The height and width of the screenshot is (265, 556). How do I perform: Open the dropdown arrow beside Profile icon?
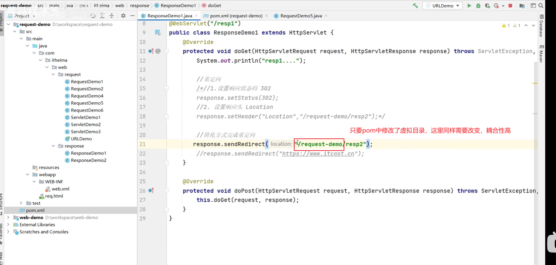503,6
